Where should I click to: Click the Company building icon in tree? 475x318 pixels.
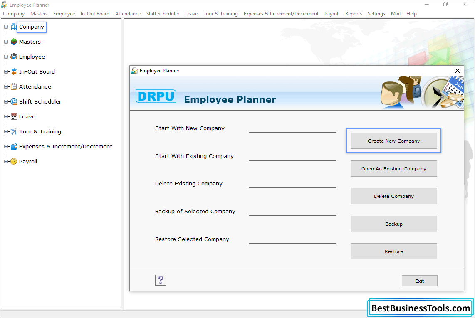pyautogui.click(x=14, y=27)
